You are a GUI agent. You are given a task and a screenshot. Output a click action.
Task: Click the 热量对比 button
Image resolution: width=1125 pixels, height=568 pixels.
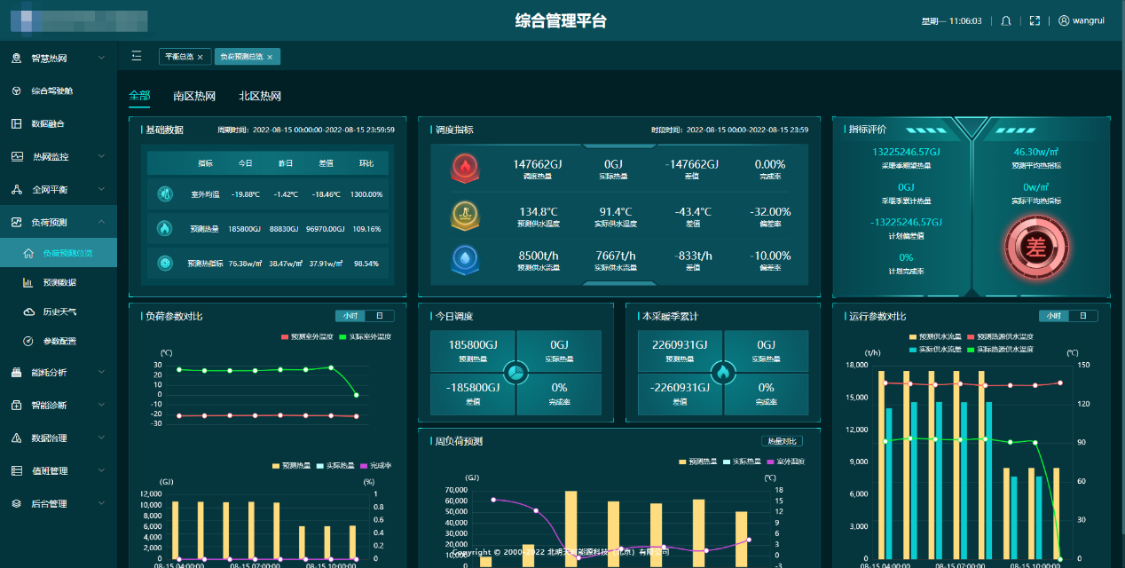[782, 441]
